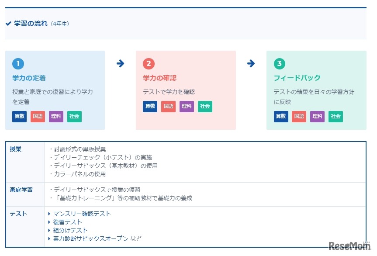Select the numbered circle 1 icon
Screen dimensions: 377x256
click(x=18, y=63)
